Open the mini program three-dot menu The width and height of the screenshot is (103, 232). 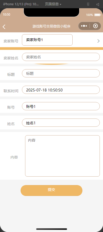[84, 26]
